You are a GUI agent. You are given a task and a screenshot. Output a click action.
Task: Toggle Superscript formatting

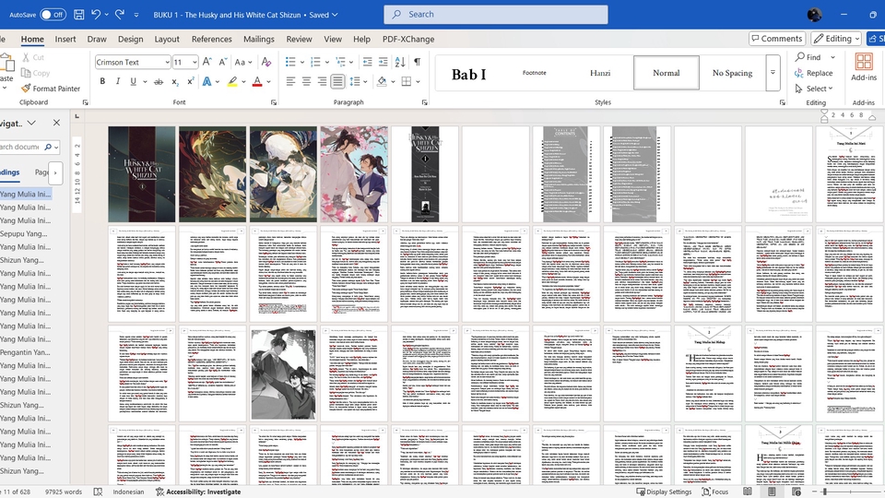191,81
